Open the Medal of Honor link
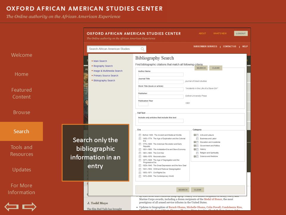 pyautogui.click(x=213, y=199)
